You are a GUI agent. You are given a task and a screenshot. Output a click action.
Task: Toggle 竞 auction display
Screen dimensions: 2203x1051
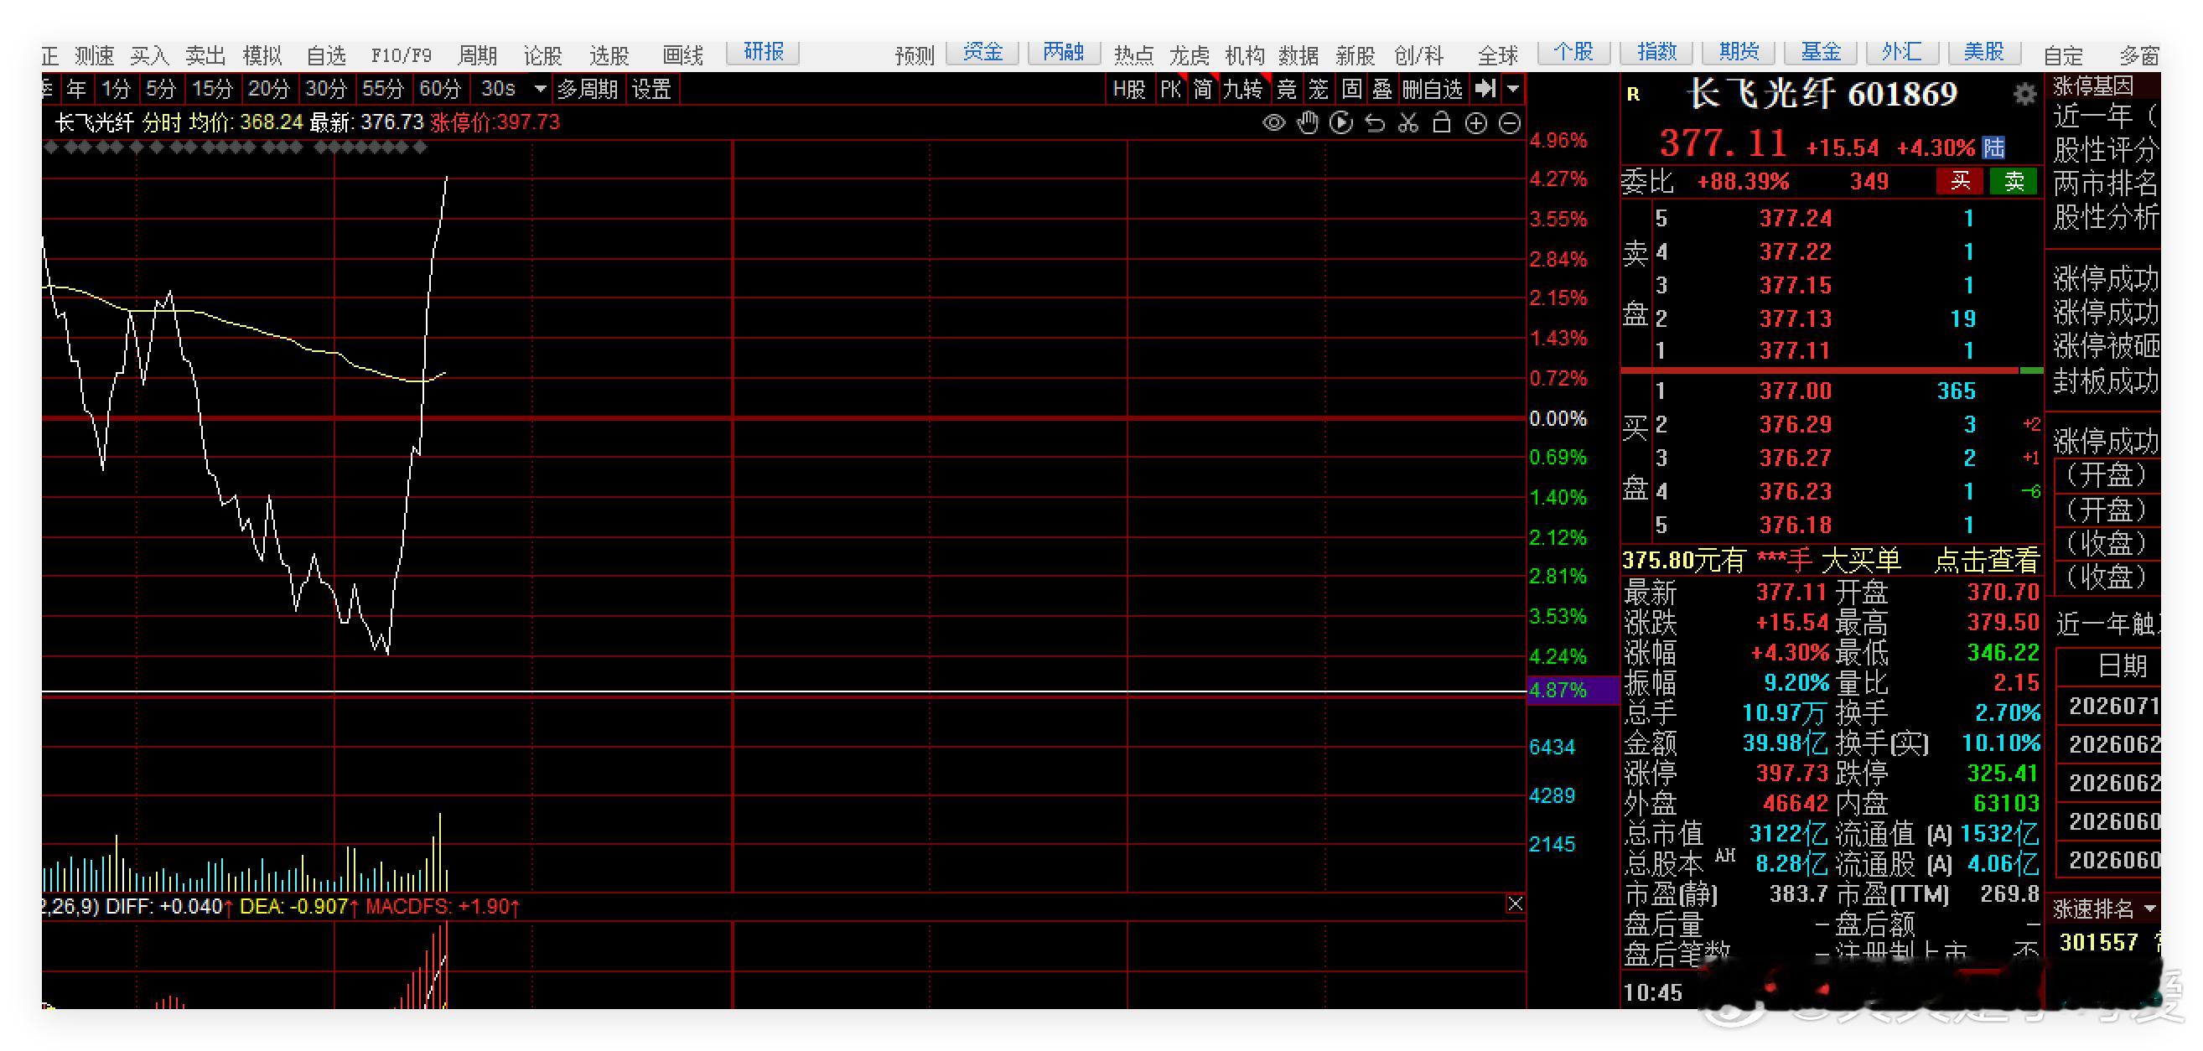point(1286,88)
